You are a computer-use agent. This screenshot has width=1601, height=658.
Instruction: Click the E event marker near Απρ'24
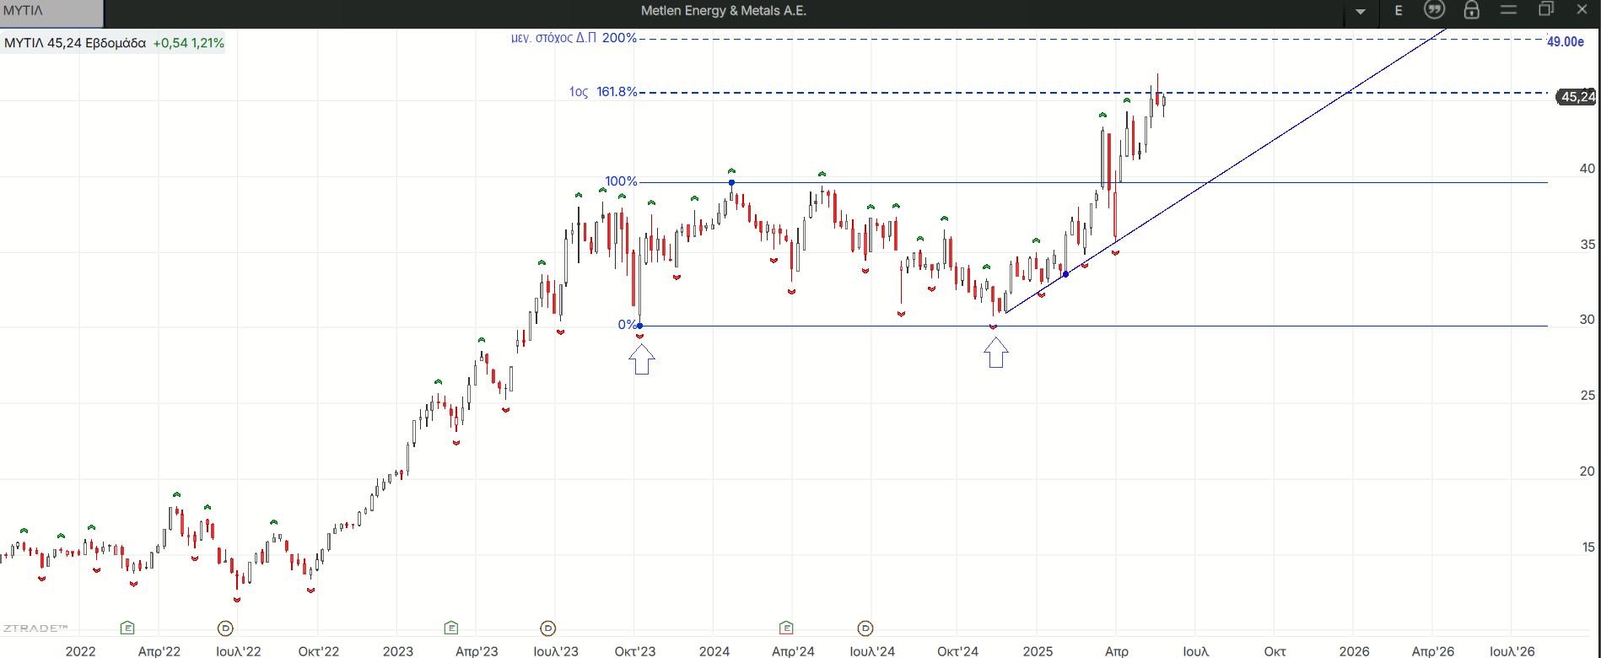click(x=786, y=628)
